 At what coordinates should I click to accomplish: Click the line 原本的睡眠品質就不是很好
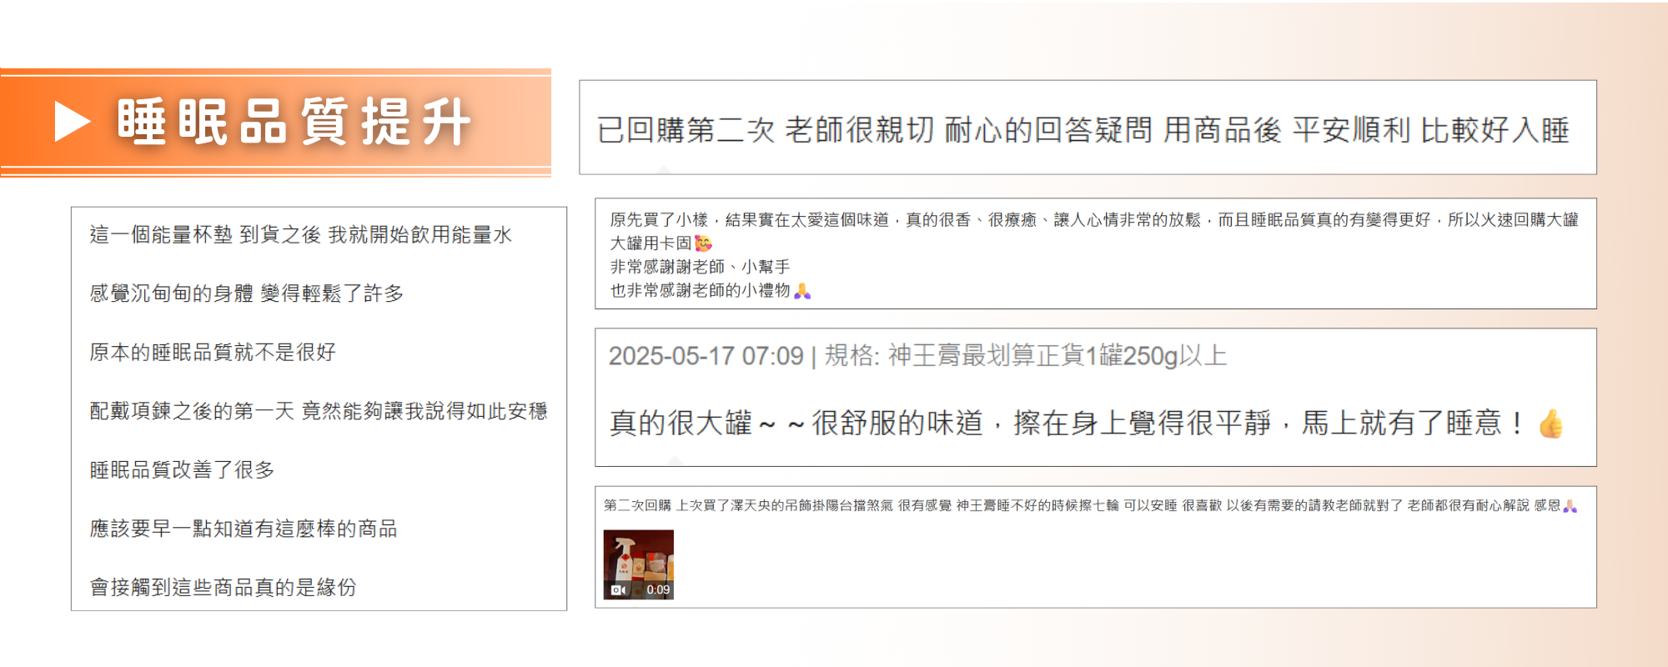tap(213, 353)
